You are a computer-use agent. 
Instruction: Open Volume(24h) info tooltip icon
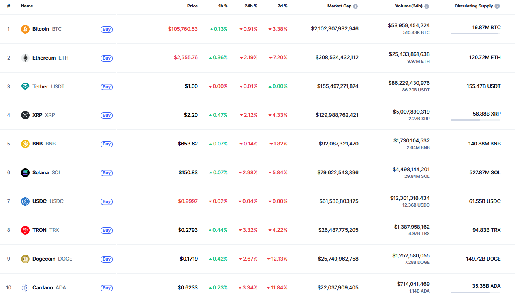tap(427, 6)
